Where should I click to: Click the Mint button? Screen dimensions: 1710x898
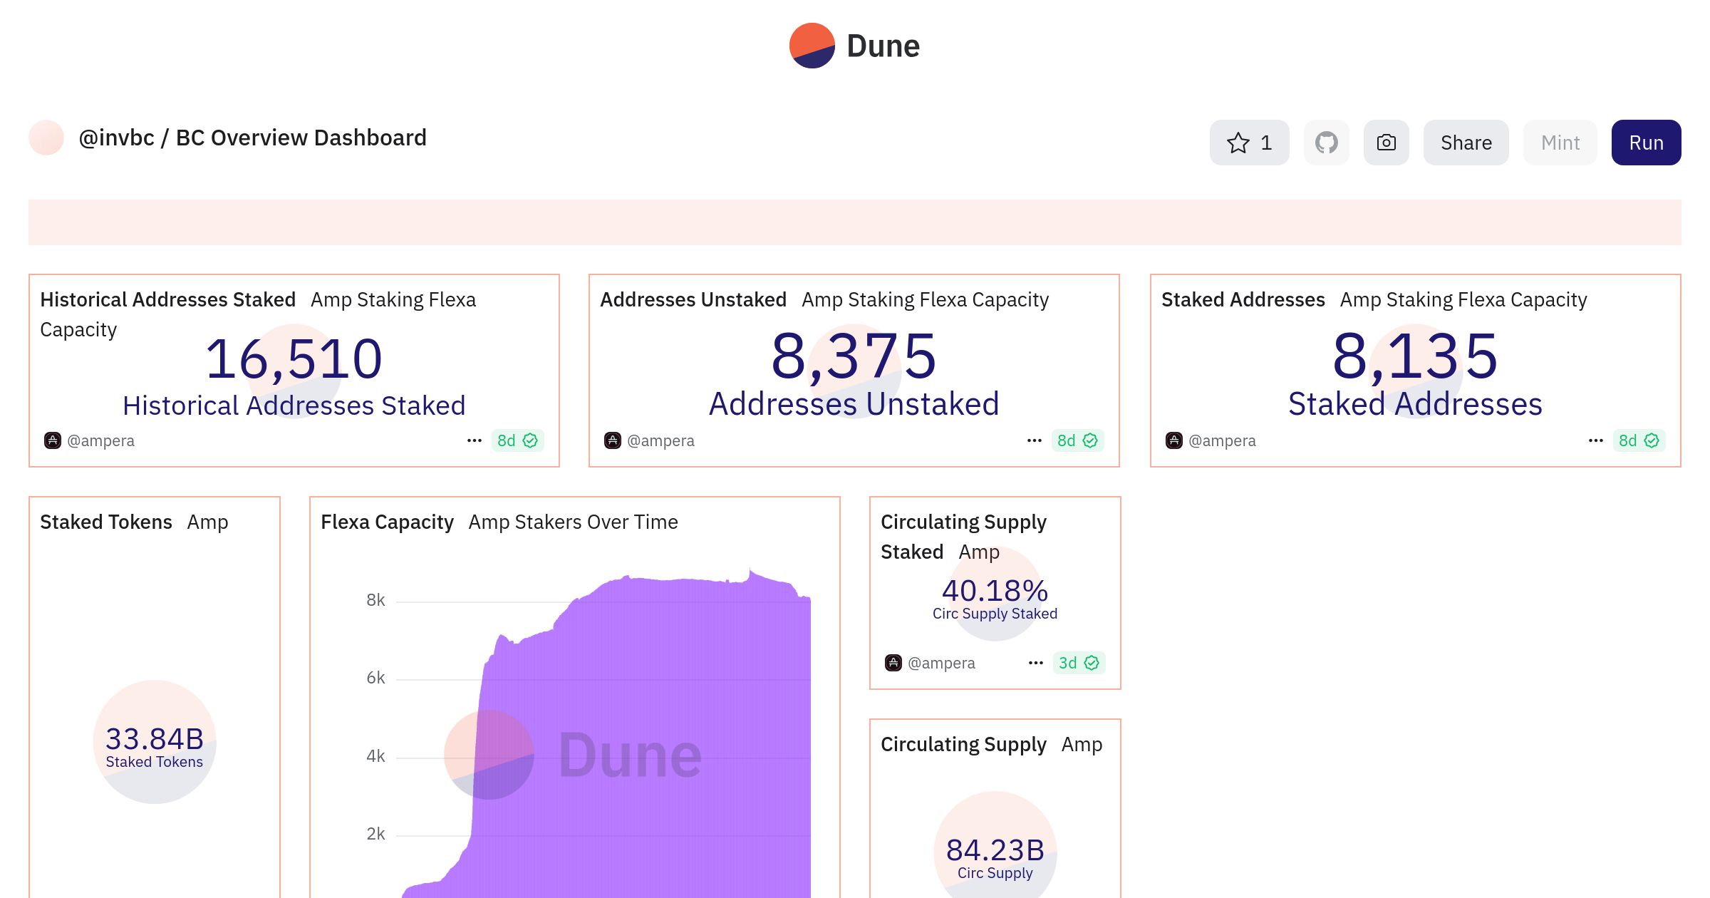(1560, 142)
